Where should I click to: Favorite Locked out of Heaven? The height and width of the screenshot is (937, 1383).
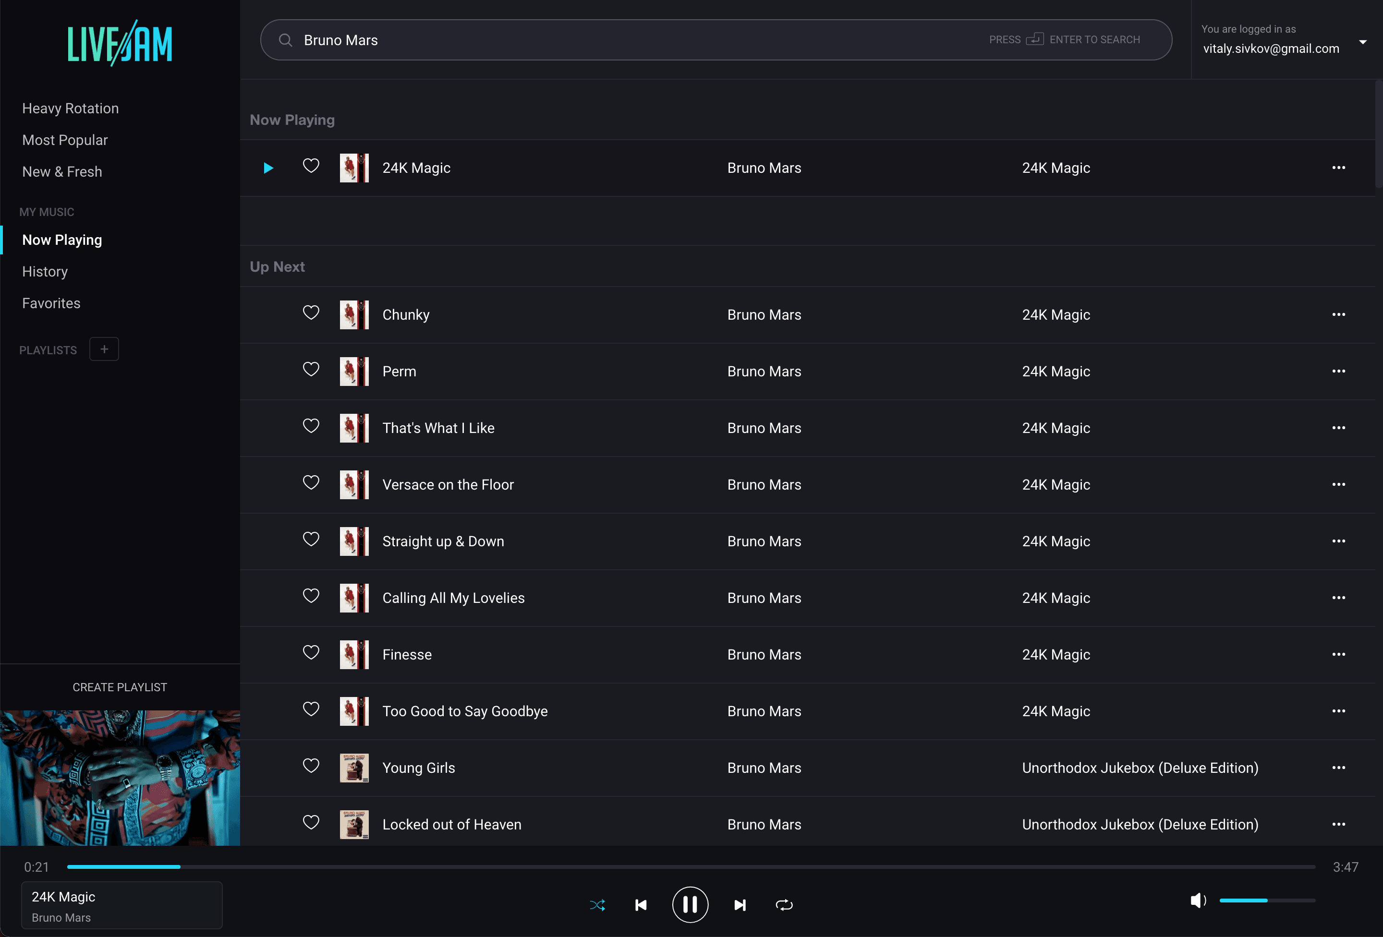311,822
